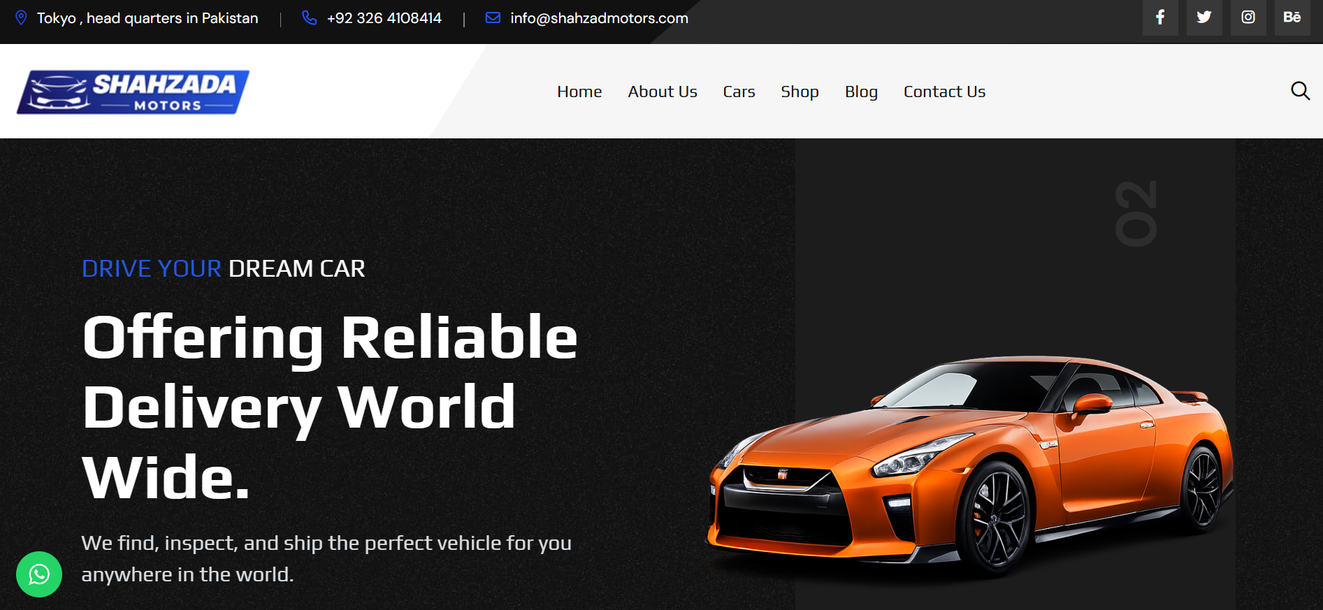
Task: Open the Facebook social page icon
Action: click(x=1159, y=17)
